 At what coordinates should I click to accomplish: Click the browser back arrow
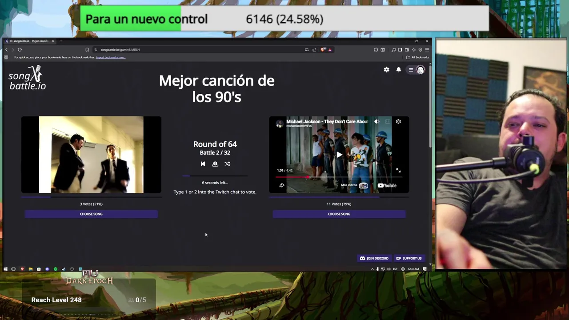click(x=6, y=50)
